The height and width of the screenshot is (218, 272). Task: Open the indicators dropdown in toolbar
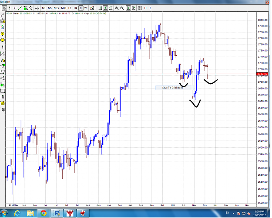tap(93, 8)
